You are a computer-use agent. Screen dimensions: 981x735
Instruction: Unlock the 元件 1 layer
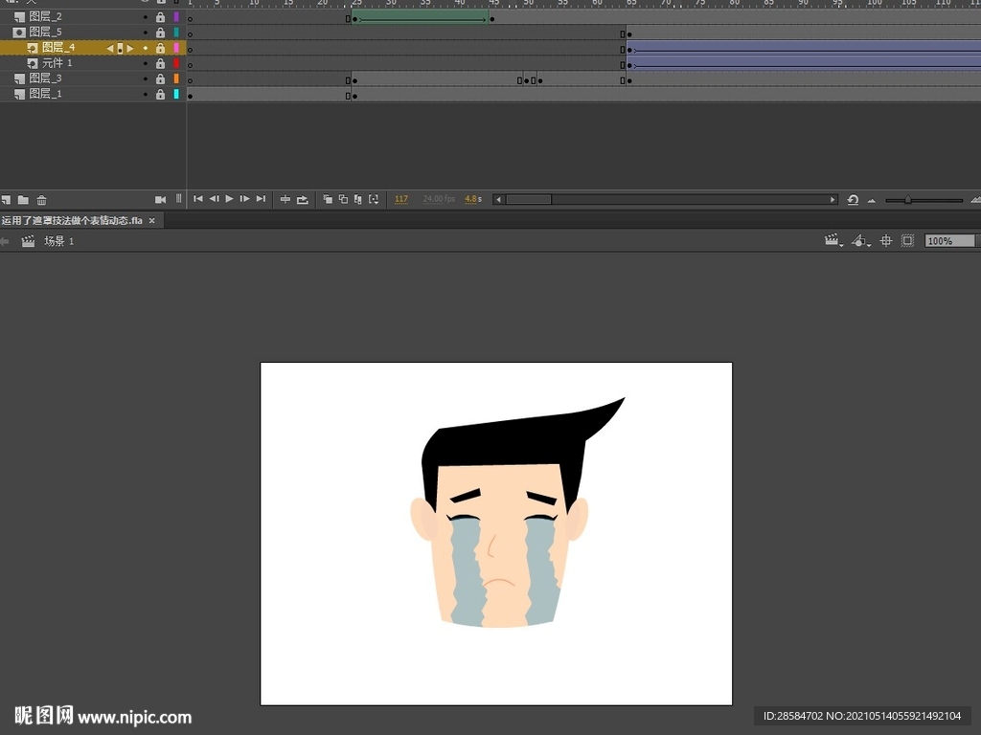[160, 63]
